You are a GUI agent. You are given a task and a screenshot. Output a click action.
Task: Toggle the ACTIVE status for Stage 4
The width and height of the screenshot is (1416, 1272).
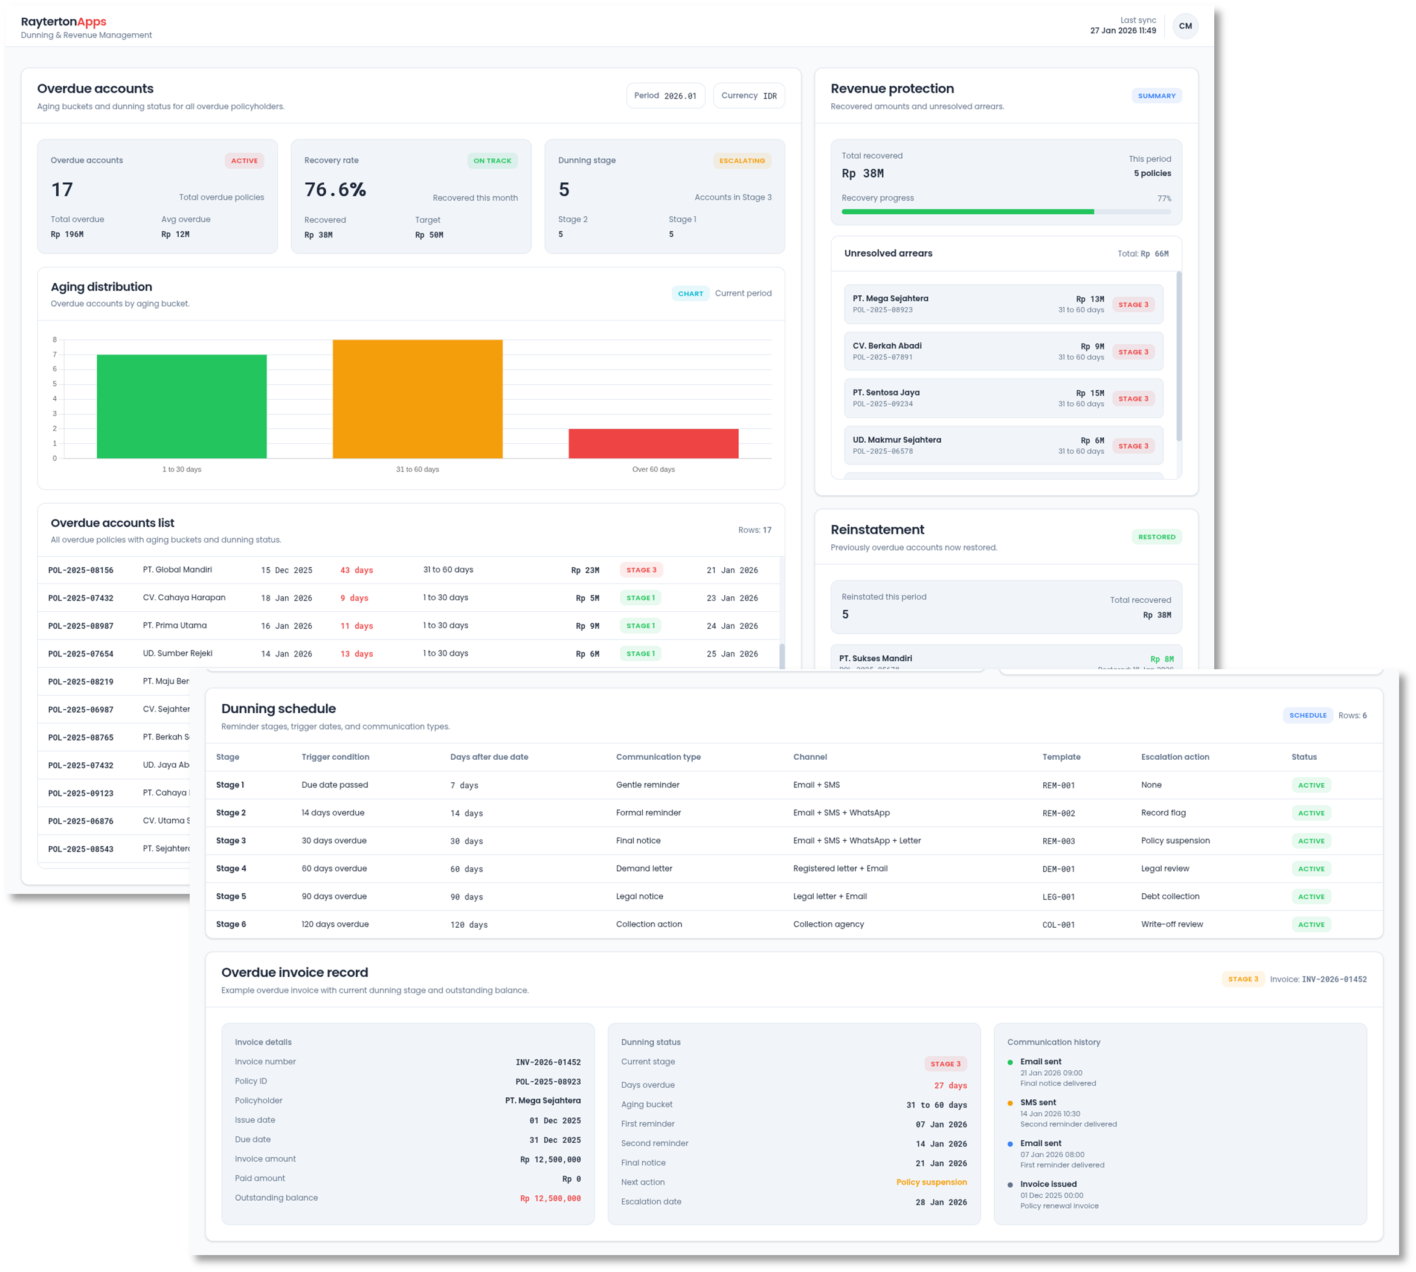click(x=1311, y=869)
